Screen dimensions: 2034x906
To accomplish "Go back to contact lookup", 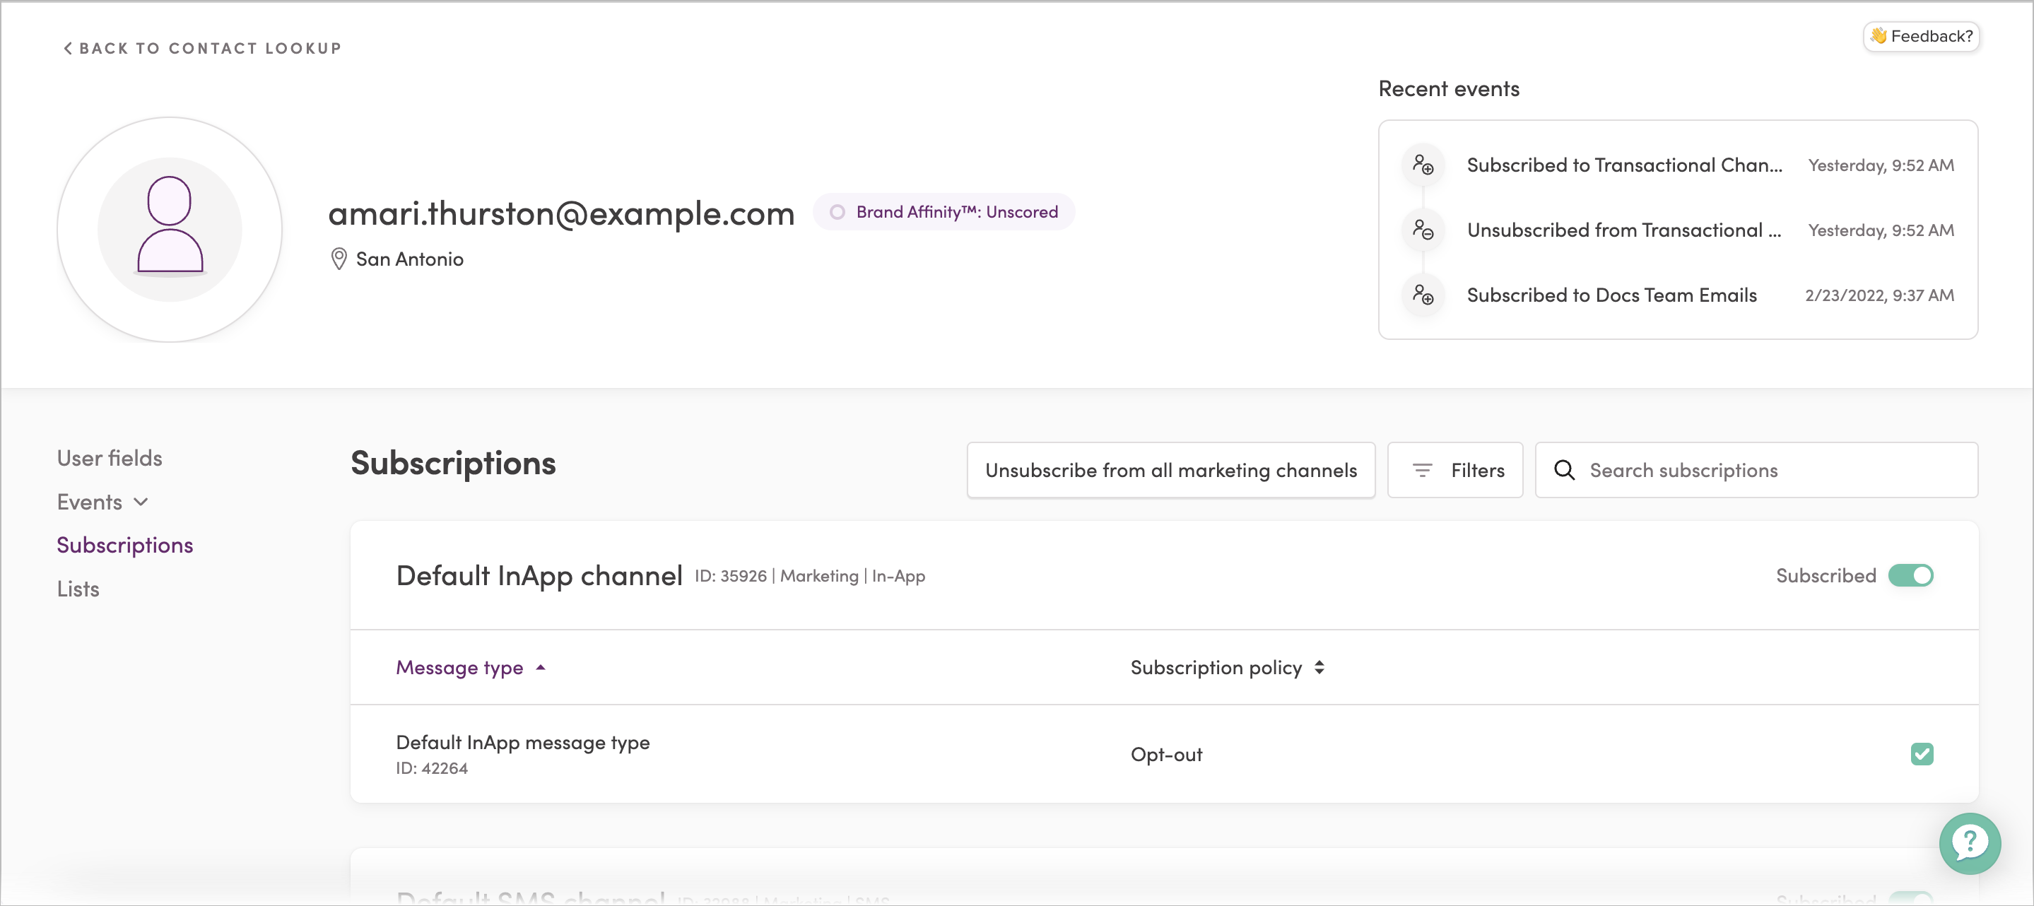I will [202, 48].
